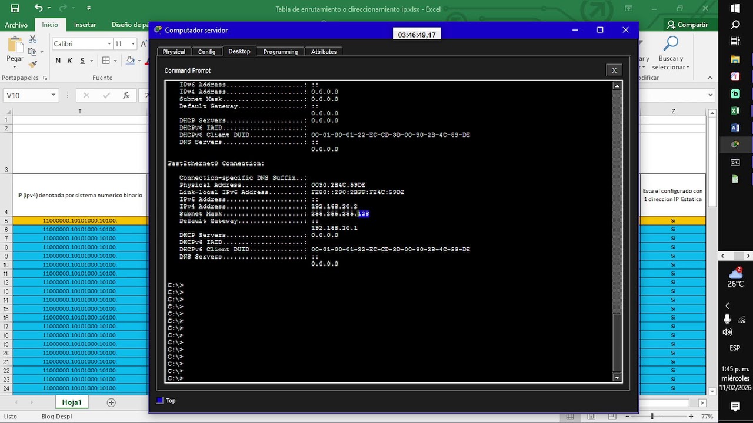Add a new sheet with plus icon
The image size is (753, 423).
click(x=111, y=402)
